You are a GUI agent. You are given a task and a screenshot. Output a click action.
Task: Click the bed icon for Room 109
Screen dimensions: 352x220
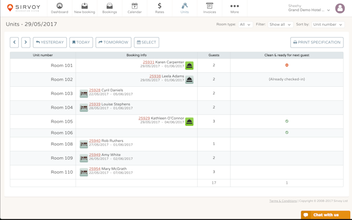pos(84,158)
